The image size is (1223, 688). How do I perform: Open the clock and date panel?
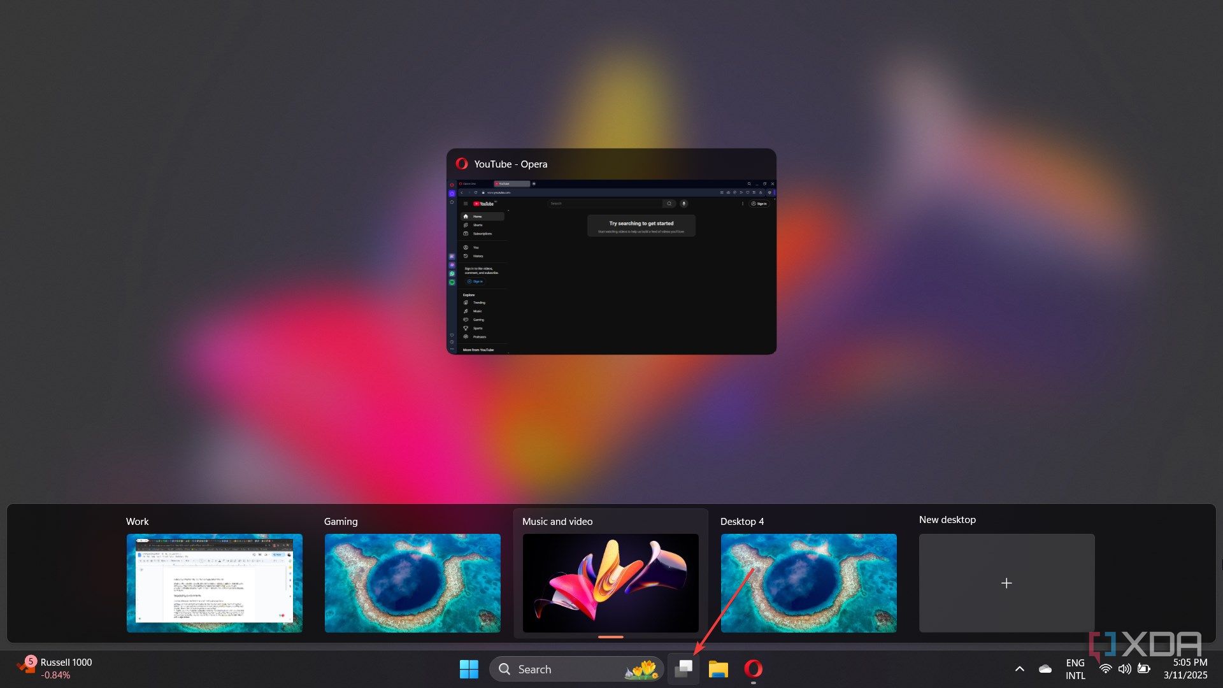click(x=1185, y=669)
